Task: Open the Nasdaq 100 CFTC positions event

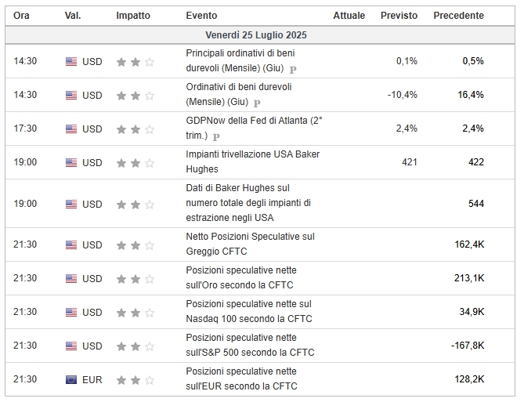Action: point(249,311)
